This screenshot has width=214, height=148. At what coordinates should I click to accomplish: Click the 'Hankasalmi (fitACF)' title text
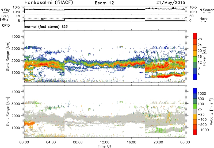click(49, 3)
